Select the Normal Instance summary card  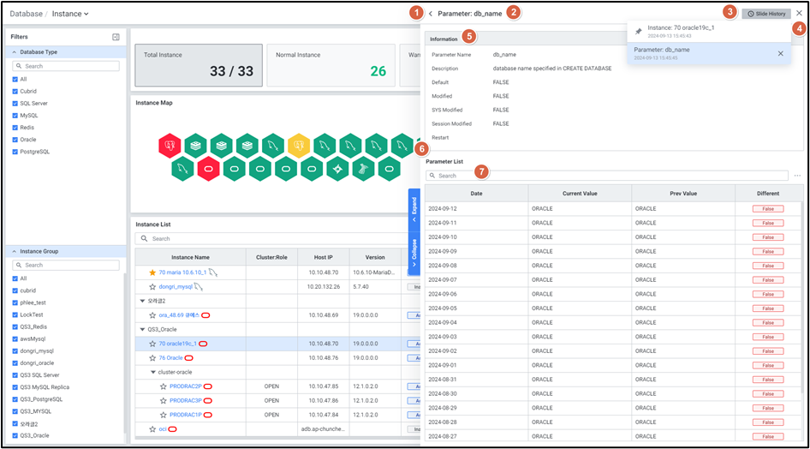pyautogui.click(x=331, y=64)
